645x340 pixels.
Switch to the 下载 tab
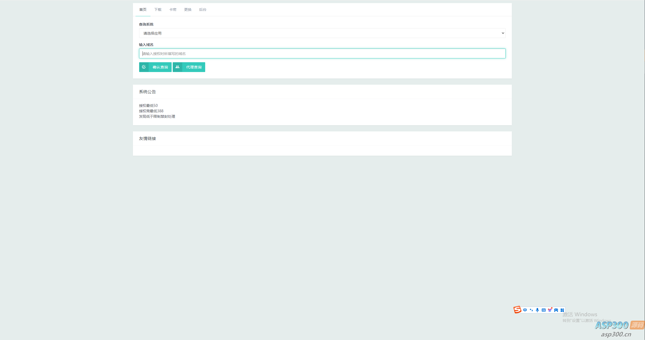(158, 10)
